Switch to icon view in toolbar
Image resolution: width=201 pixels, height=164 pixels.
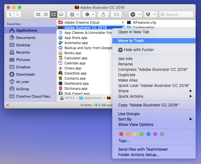coord(38,14)
